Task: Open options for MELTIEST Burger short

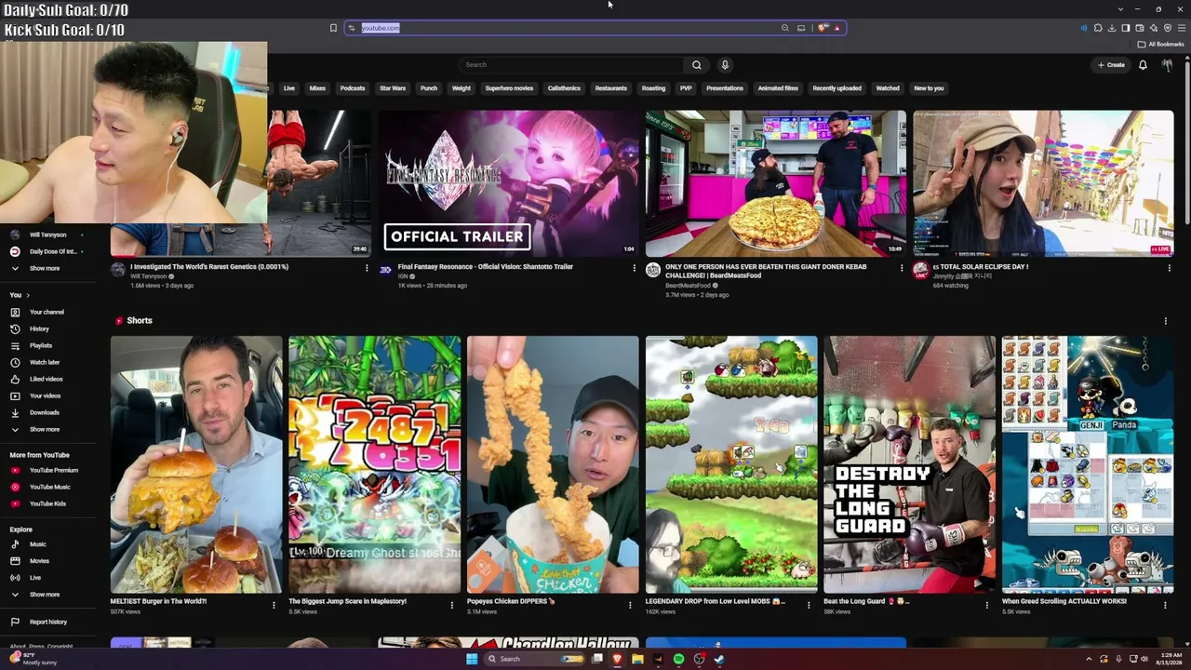Action: [x=274, y=605]
